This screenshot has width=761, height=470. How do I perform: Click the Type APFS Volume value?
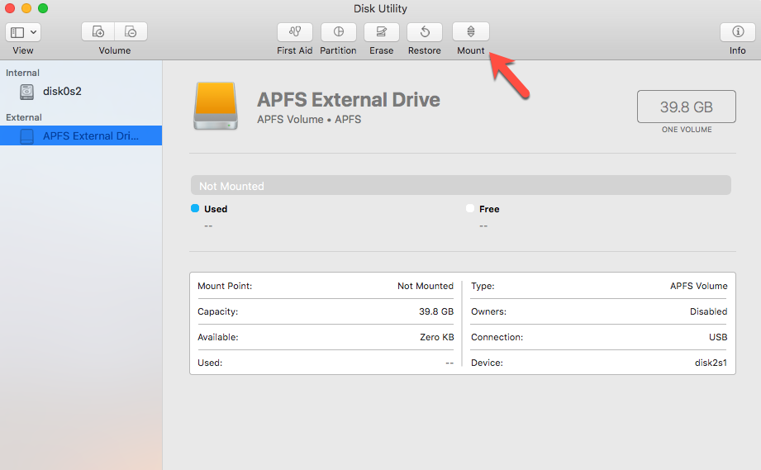pos(699,286)
